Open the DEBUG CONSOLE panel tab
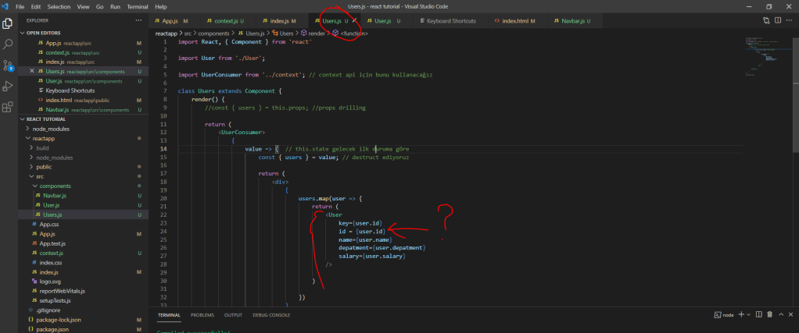The image size is (799, 333). 271,315
